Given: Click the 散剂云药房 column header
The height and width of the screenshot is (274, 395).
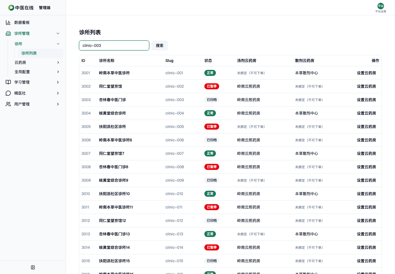Looking at the screenshot, I should tap(305, 61).
